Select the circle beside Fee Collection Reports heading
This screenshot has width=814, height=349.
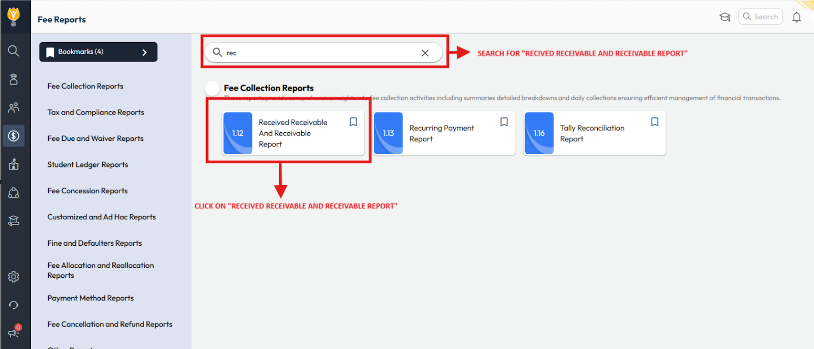pyautogui.click(x=212, y=88)
